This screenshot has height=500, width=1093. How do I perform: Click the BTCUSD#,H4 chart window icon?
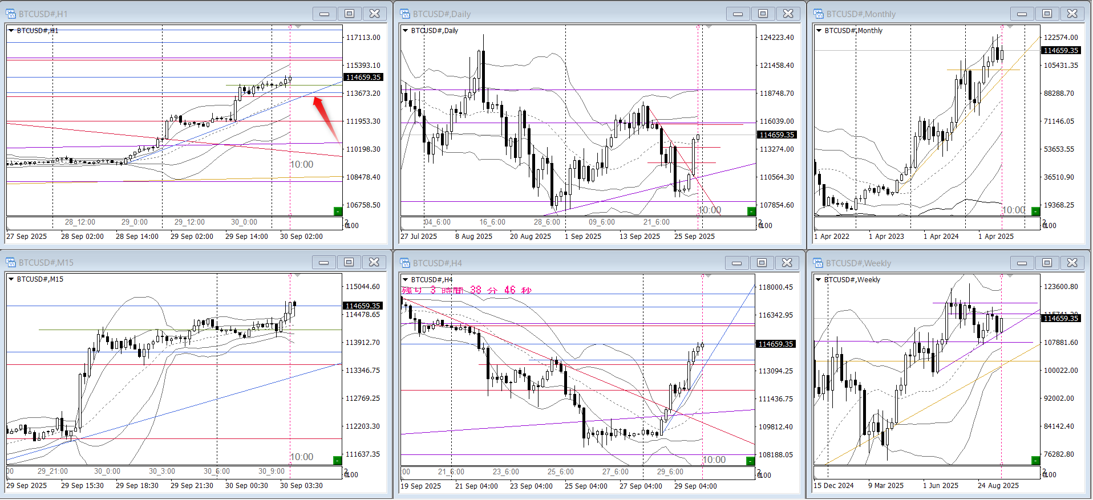[x=405, y=263]
